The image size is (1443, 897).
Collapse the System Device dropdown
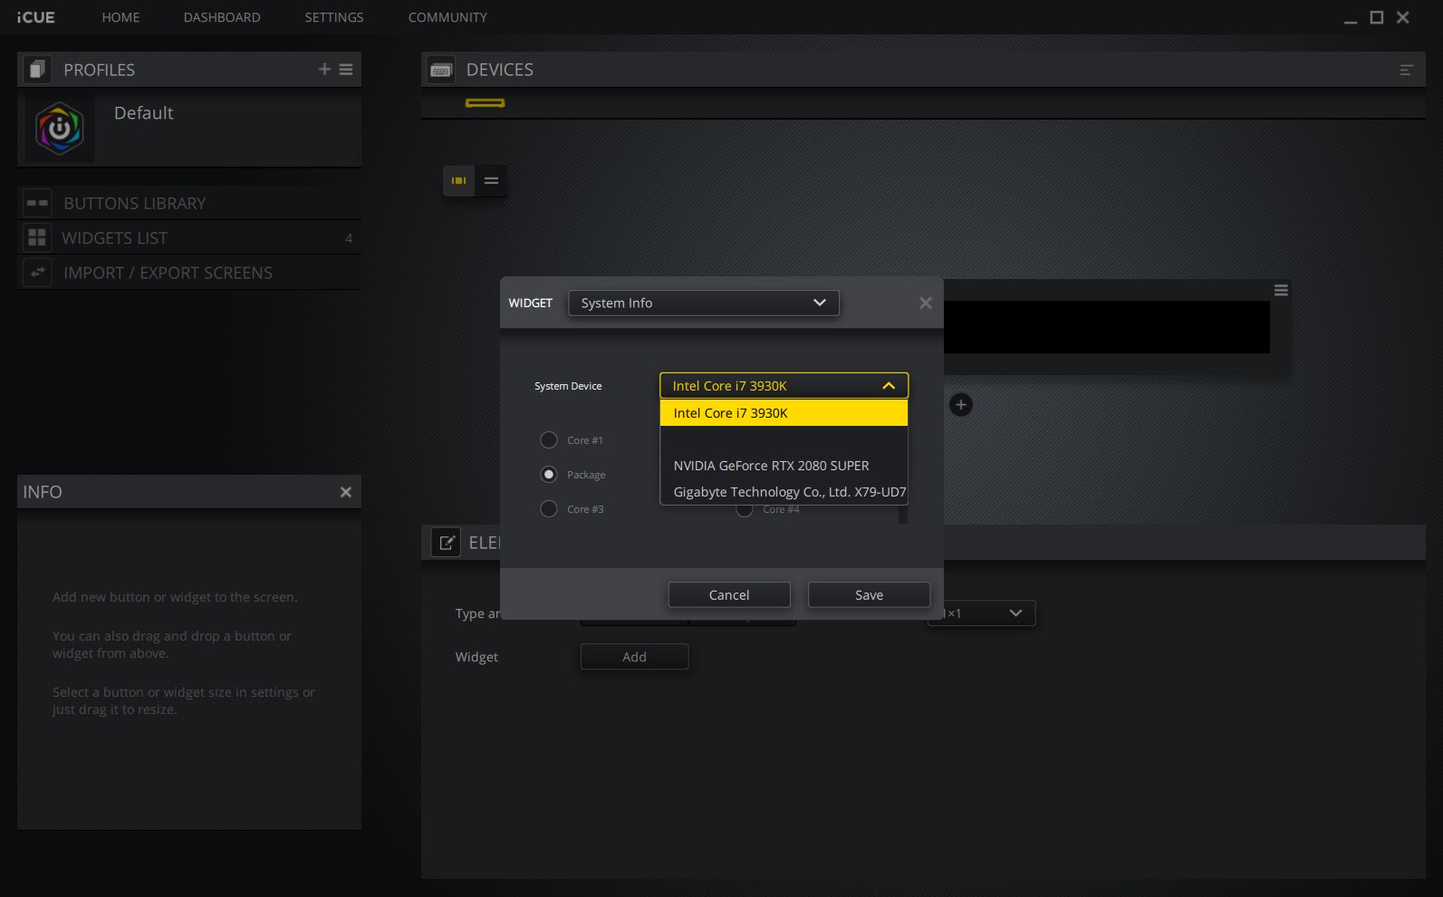pos(784,386)
